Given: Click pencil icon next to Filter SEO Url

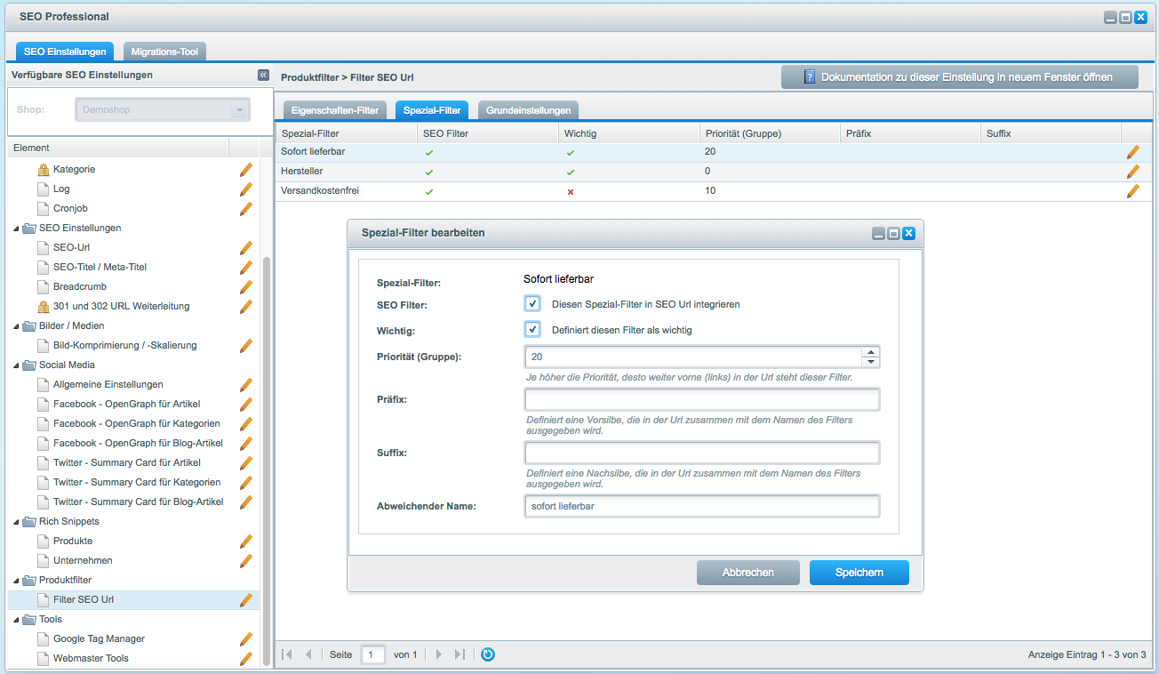Looking at the screenshot, I should pos(246,599).
